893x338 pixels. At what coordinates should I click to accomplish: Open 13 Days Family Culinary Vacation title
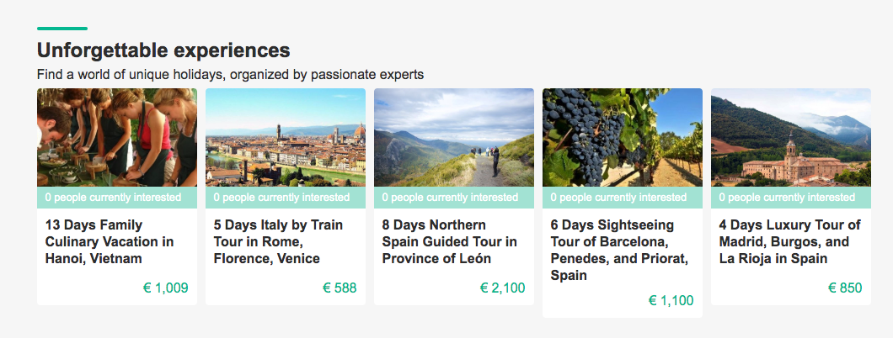tap(109, 242)
